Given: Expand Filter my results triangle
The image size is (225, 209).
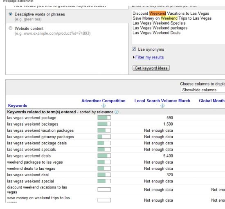Looking at the screenshot, I should pyautogui.click(x=134, y=57).
